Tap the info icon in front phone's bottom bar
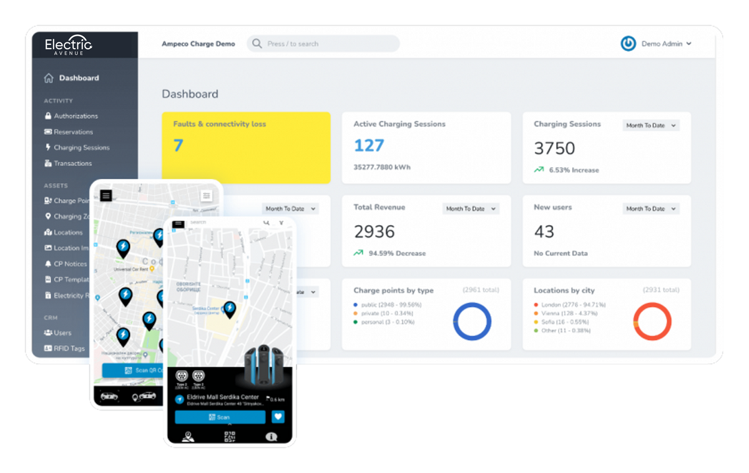Viewport: 749px width, 473px height. coord(271,437)
